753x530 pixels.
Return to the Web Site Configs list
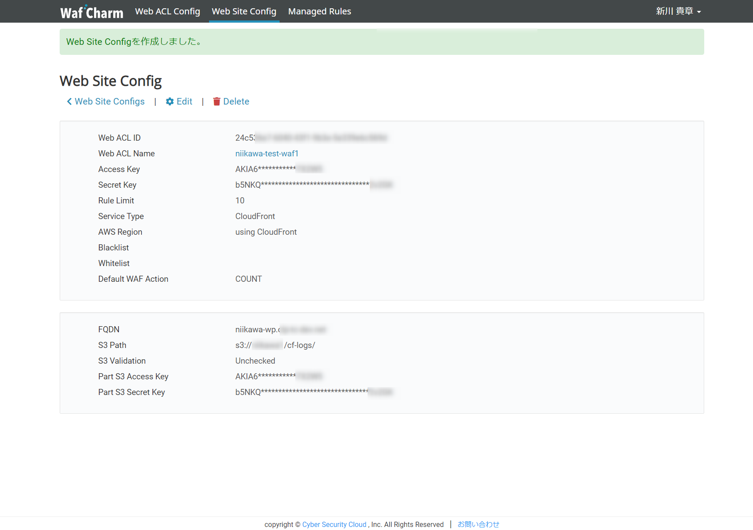tap(109, 101)
